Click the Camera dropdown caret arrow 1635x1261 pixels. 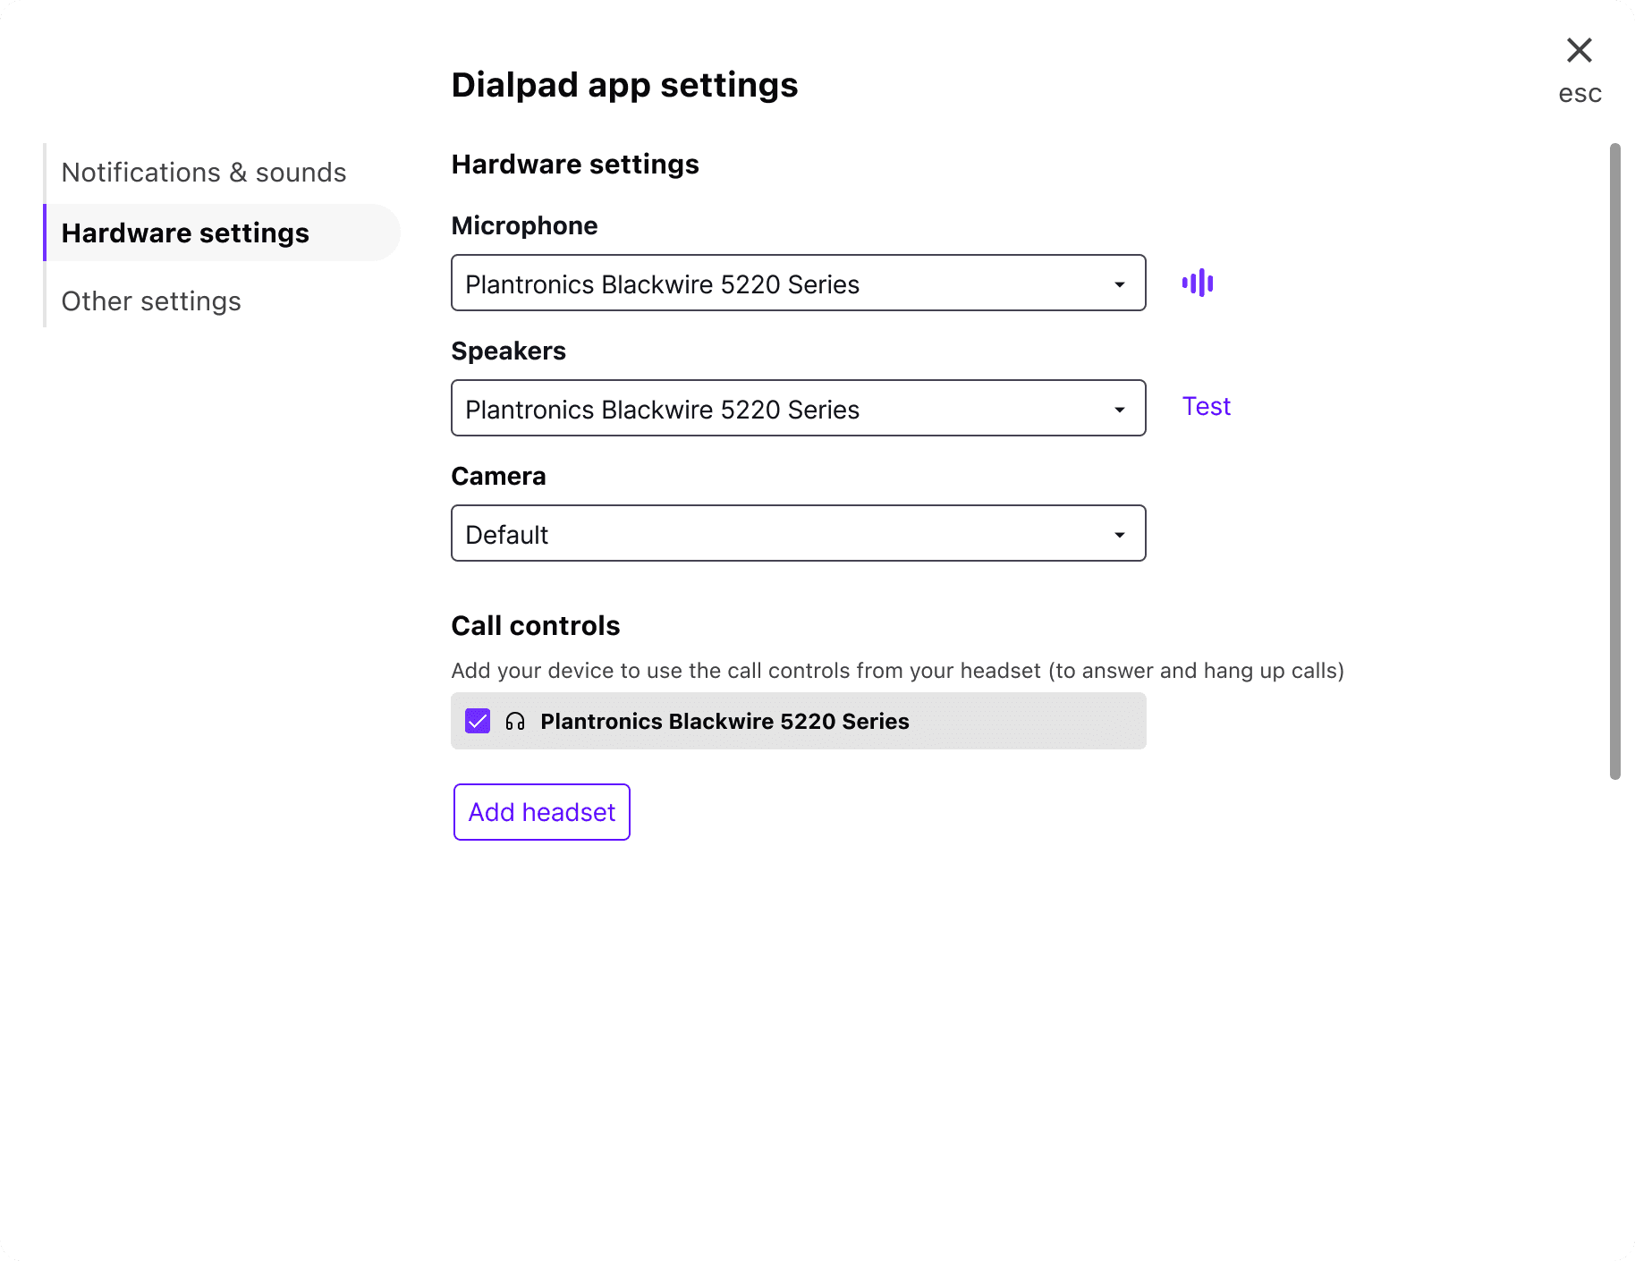1119,535
